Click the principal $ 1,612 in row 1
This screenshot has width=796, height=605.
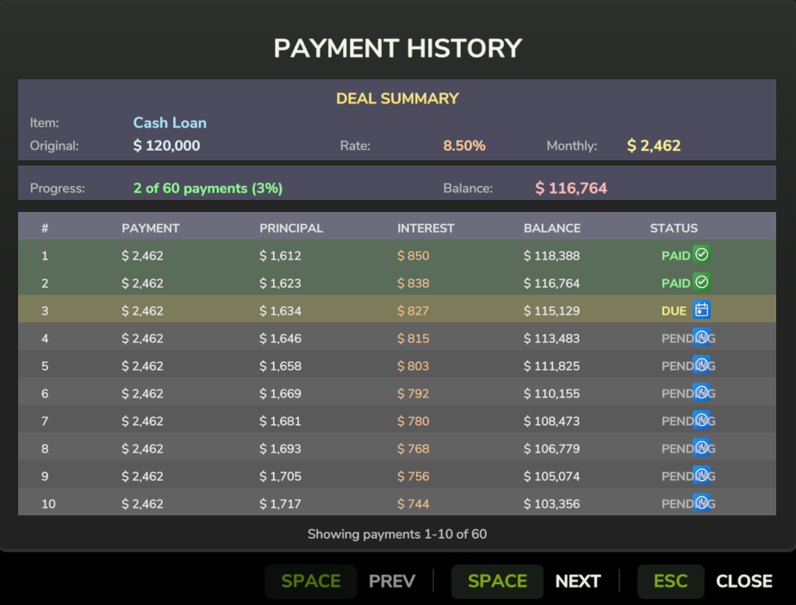280,255
